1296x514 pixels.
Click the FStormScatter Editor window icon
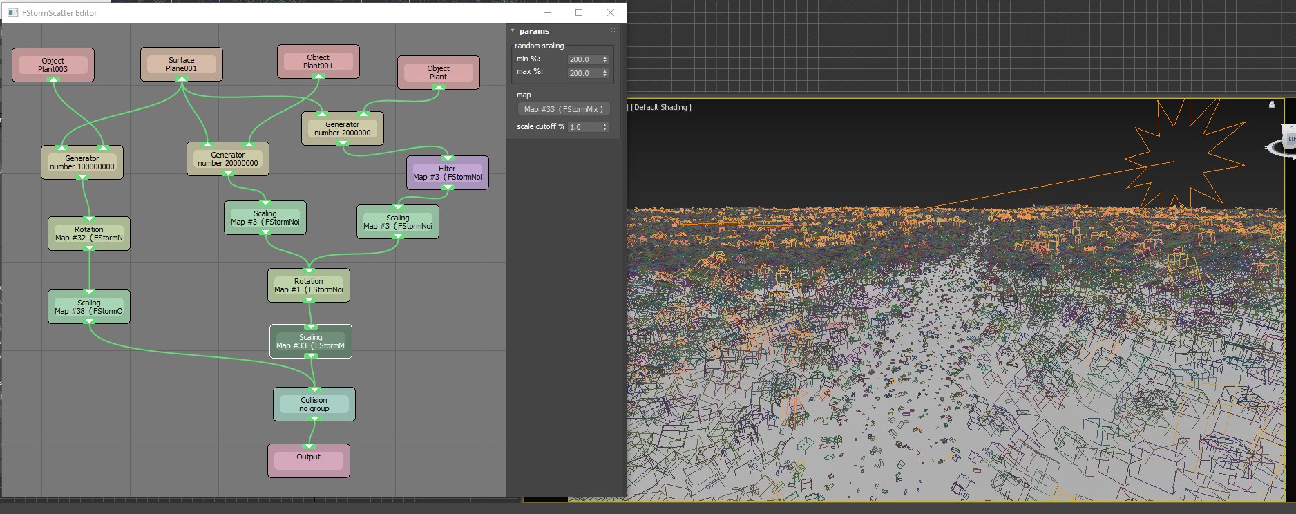point(12,12)
